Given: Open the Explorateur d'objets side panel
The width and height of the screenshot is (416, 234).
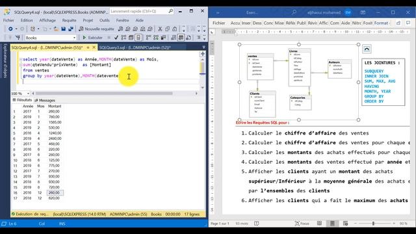Looking at the screenshot, I should click(5, 60).
